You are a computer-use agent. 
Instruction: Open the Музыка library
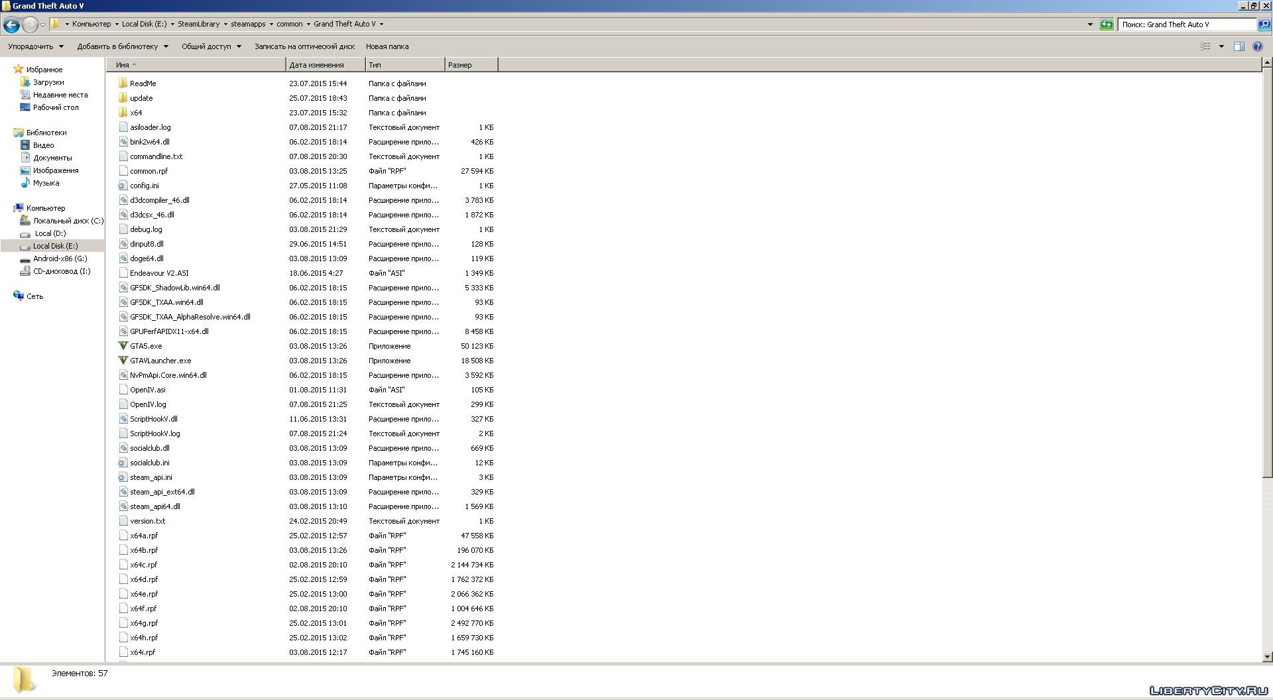[x=46, y=183]
